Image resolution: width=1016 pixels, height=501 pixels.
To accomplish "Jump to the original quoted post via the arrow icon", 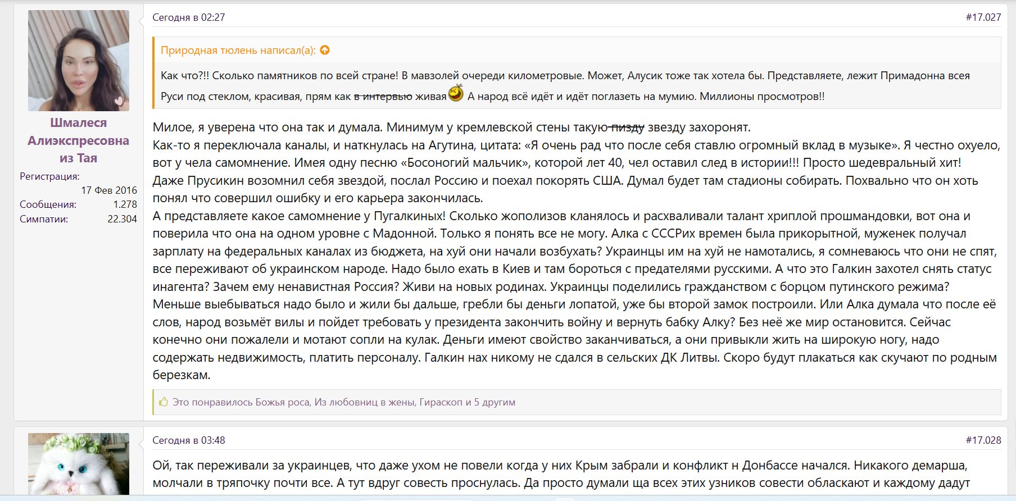I will click(x=325, y=50).
